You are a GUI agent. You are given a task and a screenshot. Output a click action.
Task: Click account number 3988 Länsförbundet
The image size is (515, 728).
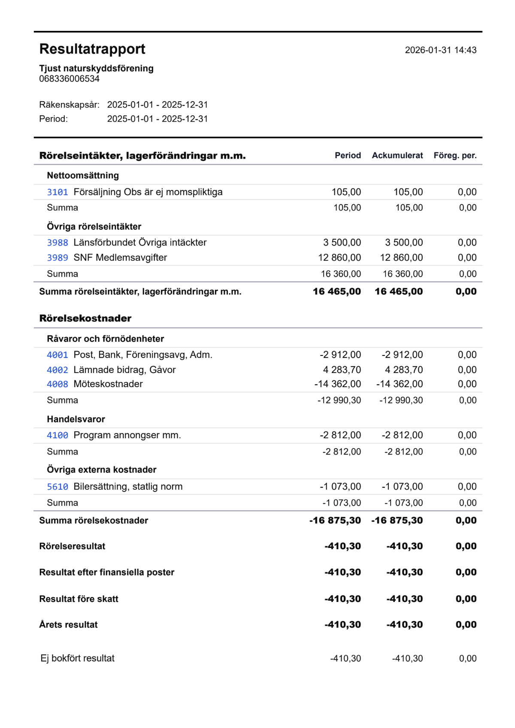[x=57, y=243]
